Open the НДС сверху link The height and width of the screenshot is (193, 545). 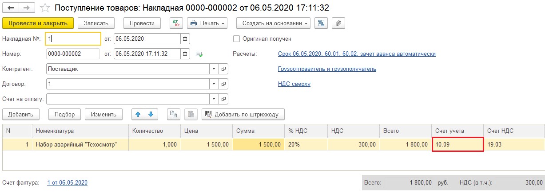pos(294,84)
